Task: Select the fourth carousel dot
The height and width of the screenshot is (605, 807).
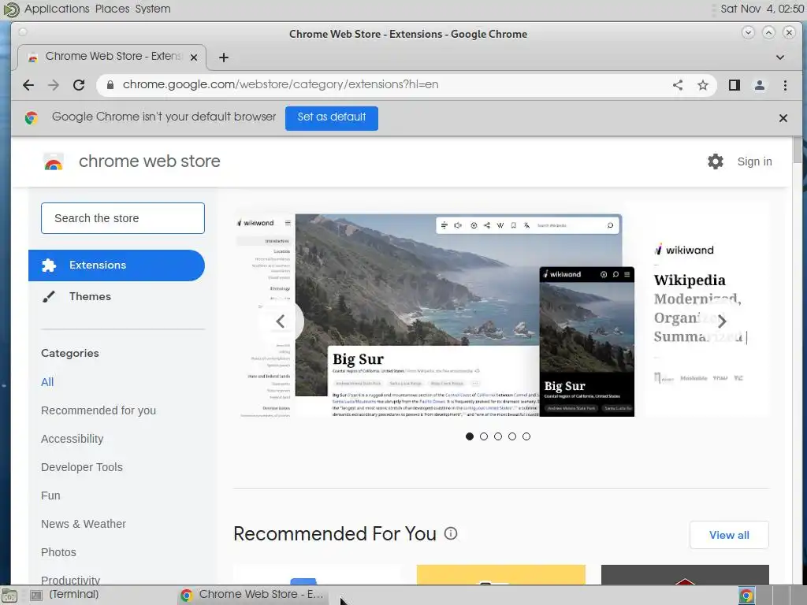Action: click(512, 436)
